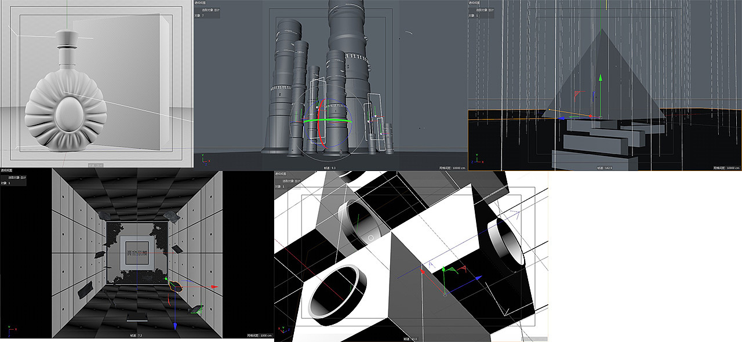Click the 透视视图 label in the corridor viewport

point(6,170)
